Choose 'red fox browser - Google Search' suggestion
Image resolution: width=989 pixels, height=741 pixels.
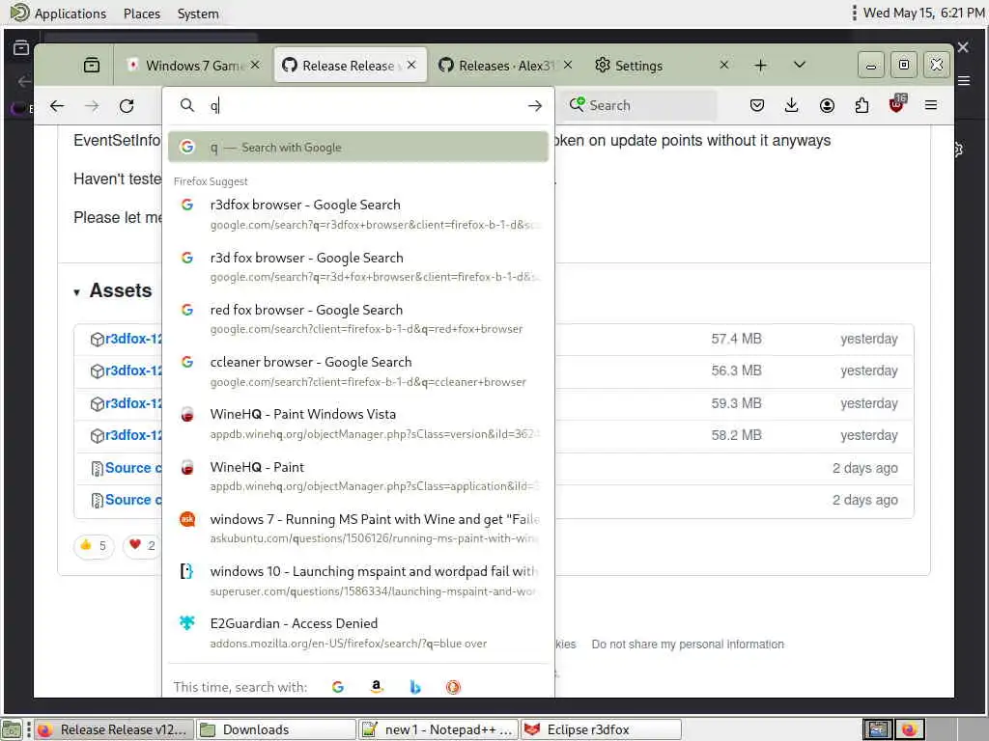[357, 318]
